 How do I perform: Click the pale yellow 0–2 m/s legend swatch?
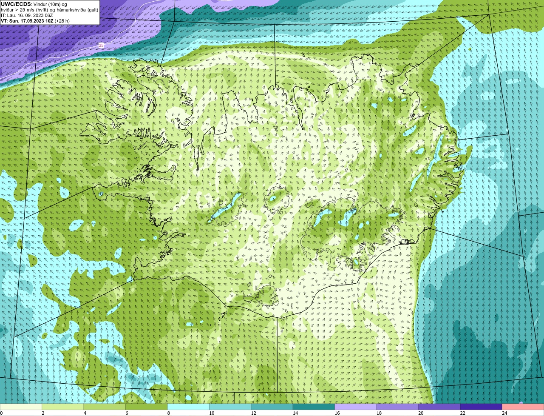coord(21,407)
